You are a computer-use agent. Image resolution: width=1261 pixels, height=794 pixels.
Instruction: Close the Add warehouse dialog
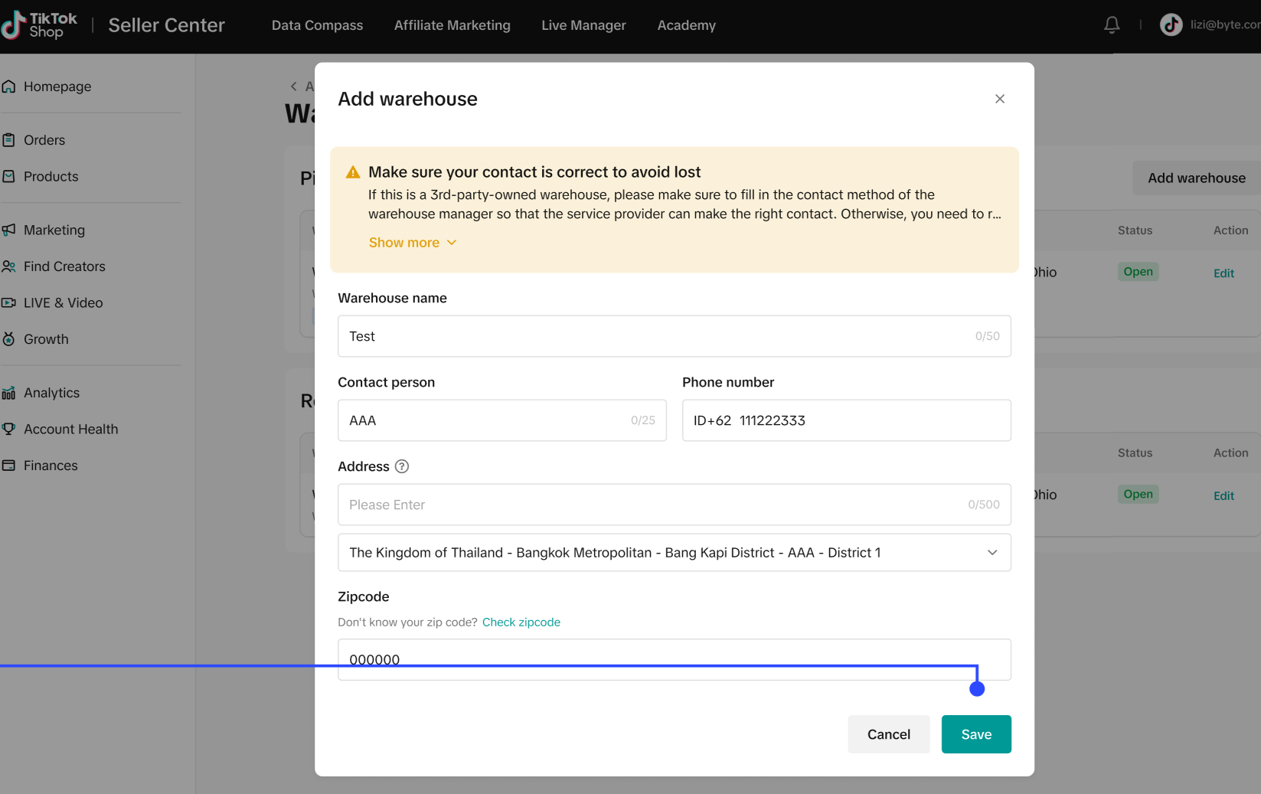pyautogui.click(x=999, y=99)
